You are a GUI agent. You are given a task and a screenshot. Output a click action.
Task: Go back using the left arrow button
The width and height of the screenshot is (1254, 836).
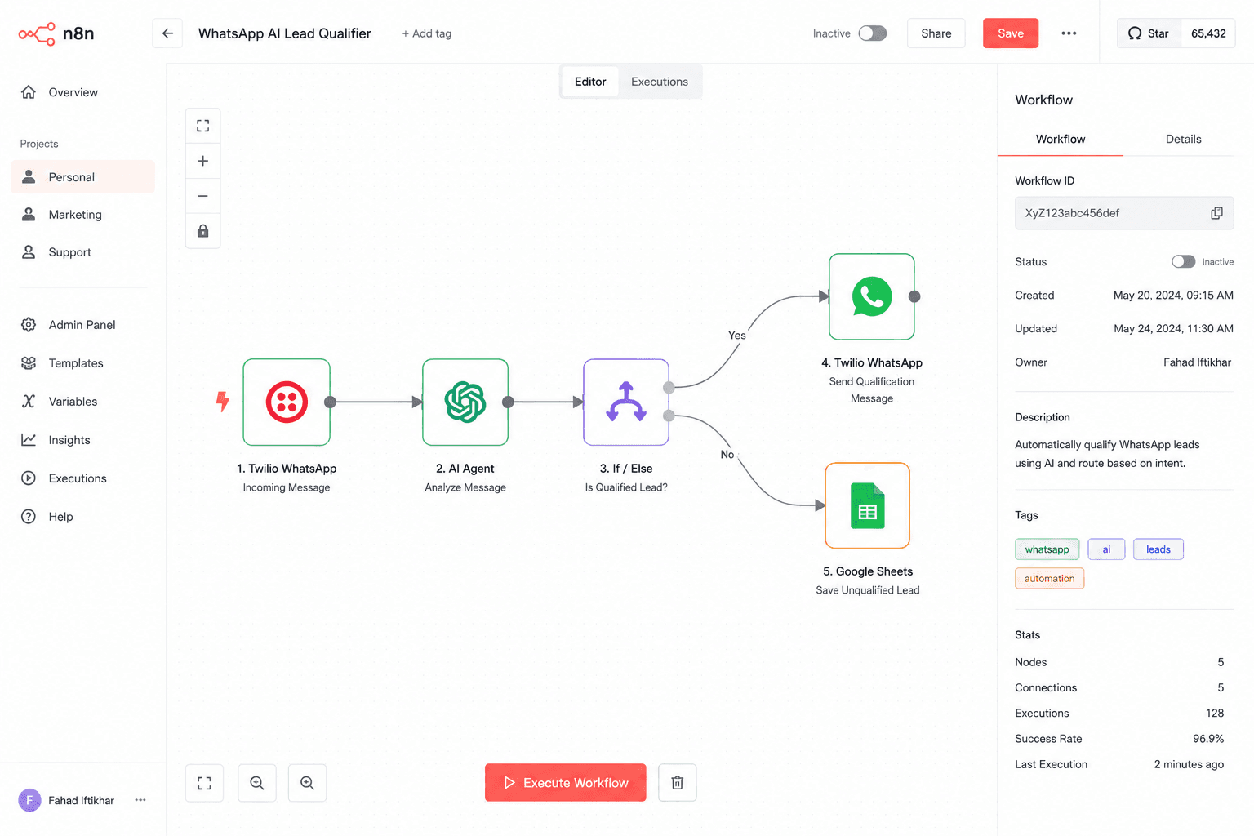167,33
